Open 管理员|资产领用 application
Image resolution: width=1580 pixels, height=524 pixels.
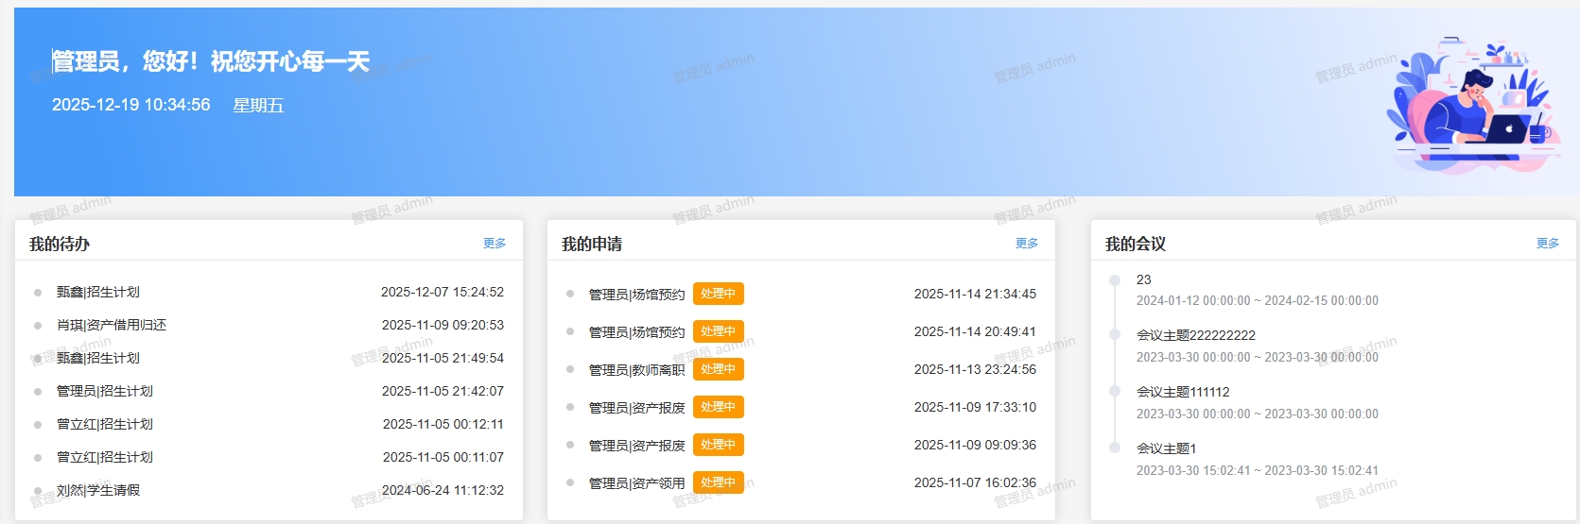[636, 483]
